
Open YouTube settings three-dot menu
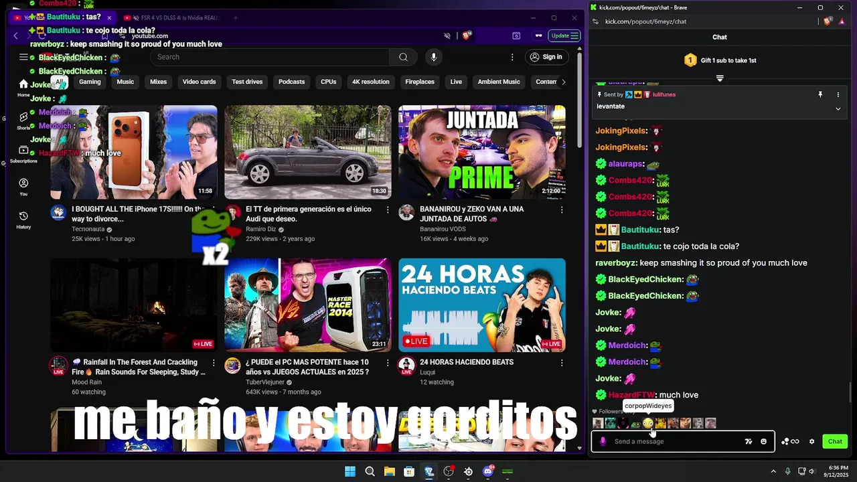click(512, 57)
